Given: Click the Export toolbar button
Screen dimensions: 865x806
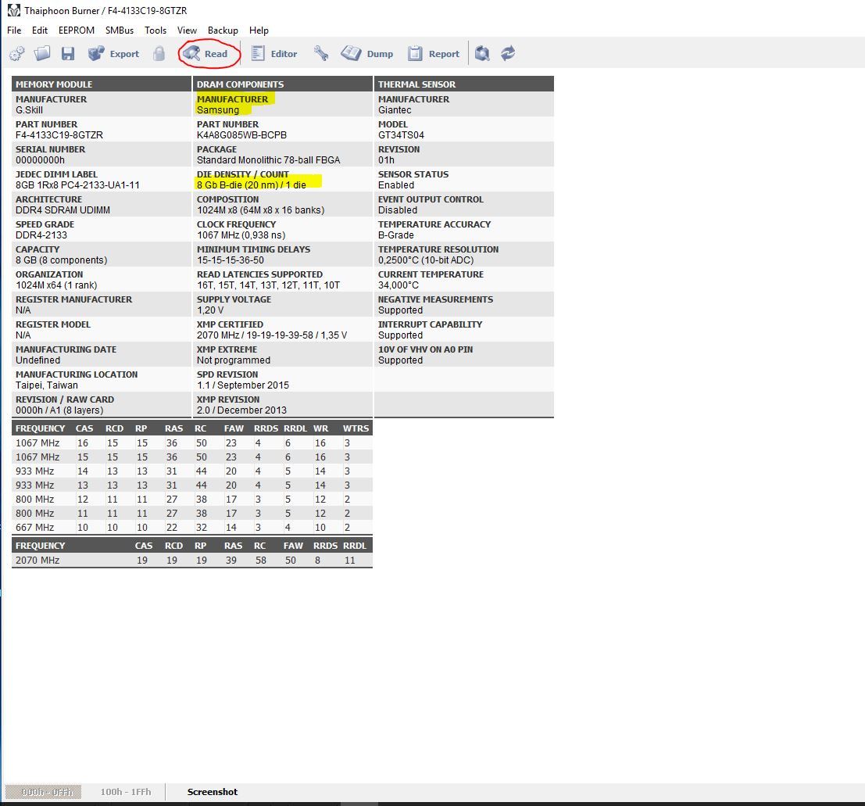Looking at the screenshot, I should pyautogui.click(x=113, y=53).
